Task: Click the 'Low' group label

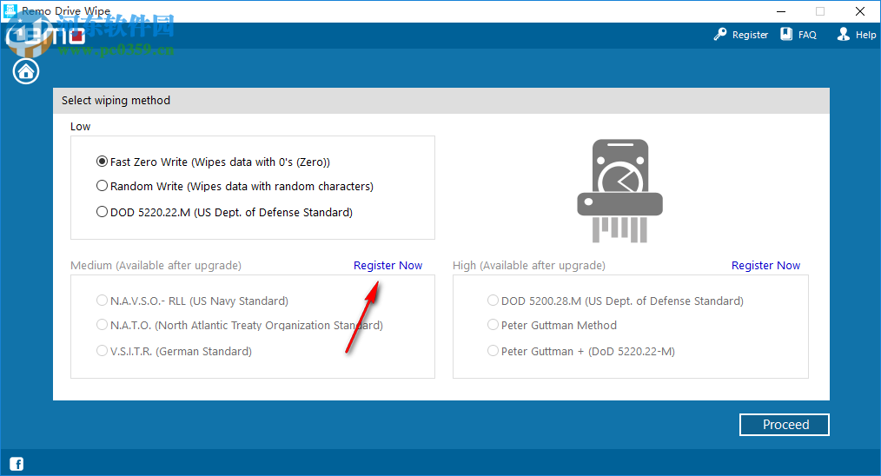Action: [80, 127]
